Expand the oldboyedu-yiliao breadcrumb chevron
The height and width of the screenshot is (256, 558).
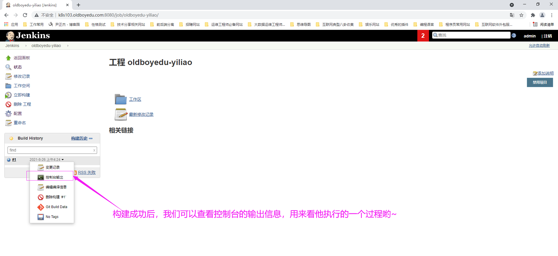point(68,46)
